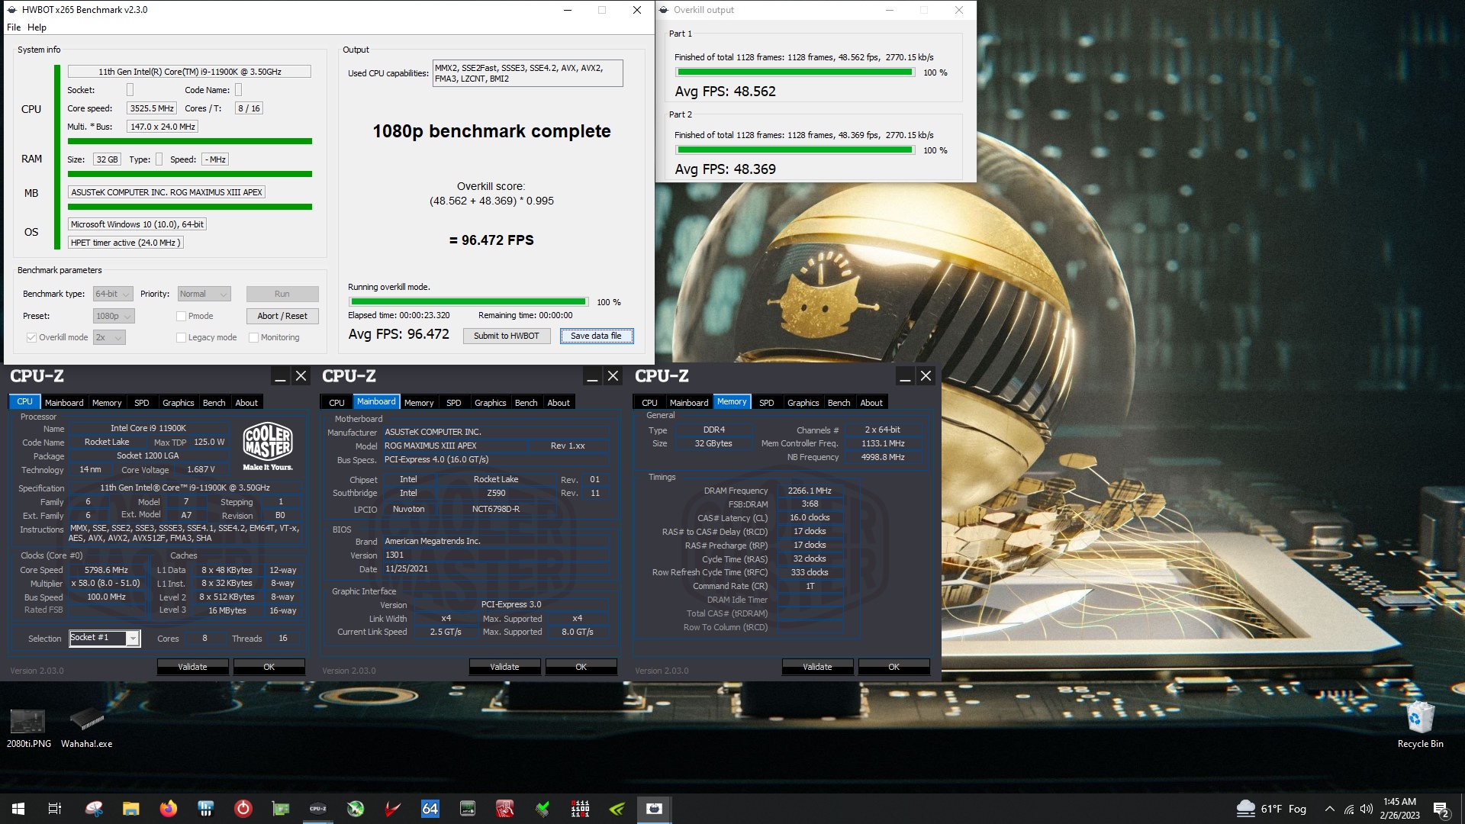Enable the Pmode checkbox
The width and height of the screenshot is (1465, 824).
point(181,316)
